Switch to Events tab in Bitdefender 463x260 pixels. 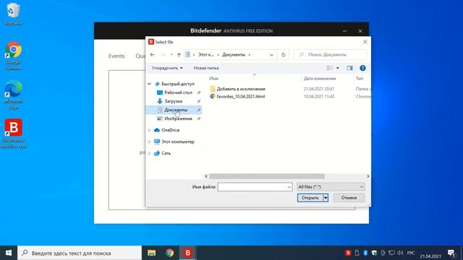pos(116,56)
